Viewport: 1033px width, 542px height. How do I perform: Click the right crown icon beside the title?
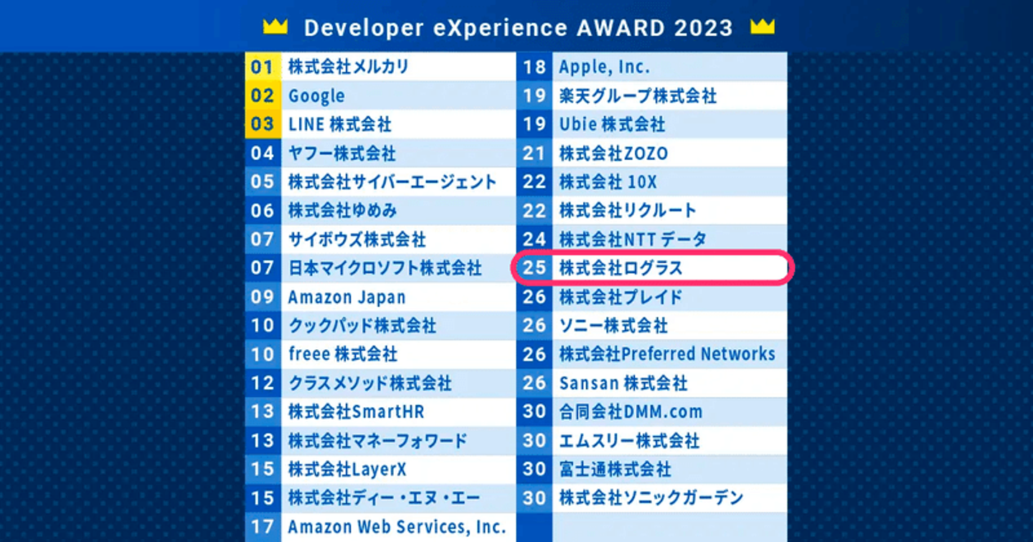coord(762,27)
